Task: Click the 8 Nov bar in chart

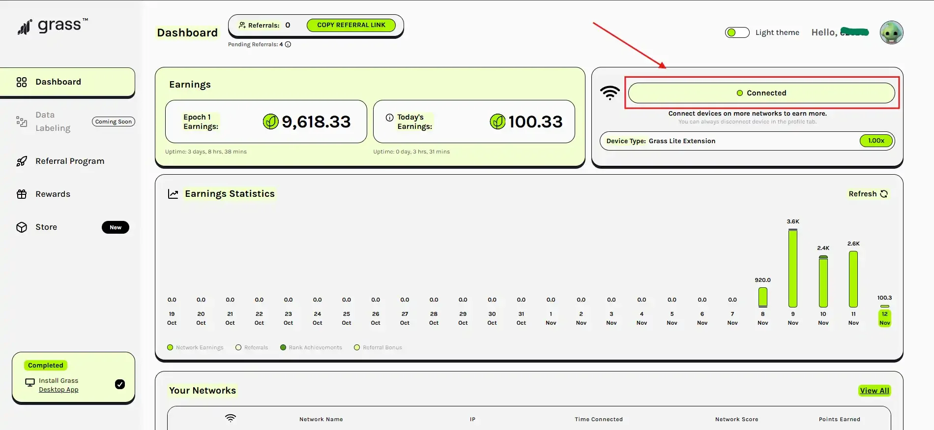Action: coord(763,297)
